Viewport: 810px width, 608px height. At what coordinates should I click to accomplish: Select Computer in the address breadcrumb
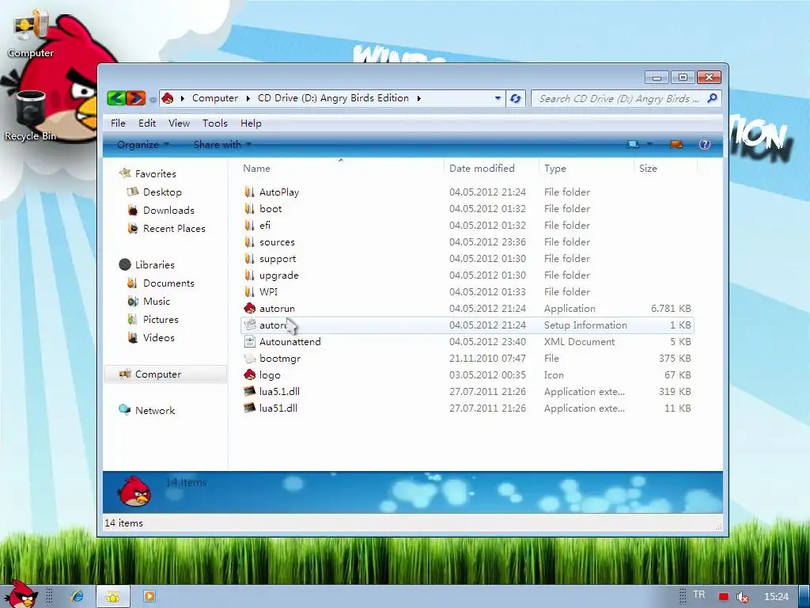click(215, 98)
